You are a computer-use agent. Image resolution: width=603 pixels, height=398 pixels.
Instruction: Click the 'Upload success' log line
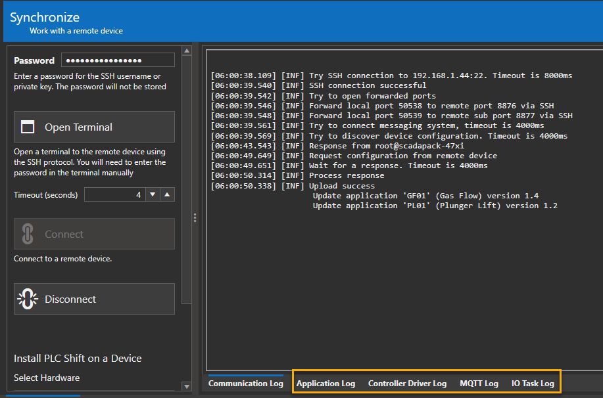293,186
